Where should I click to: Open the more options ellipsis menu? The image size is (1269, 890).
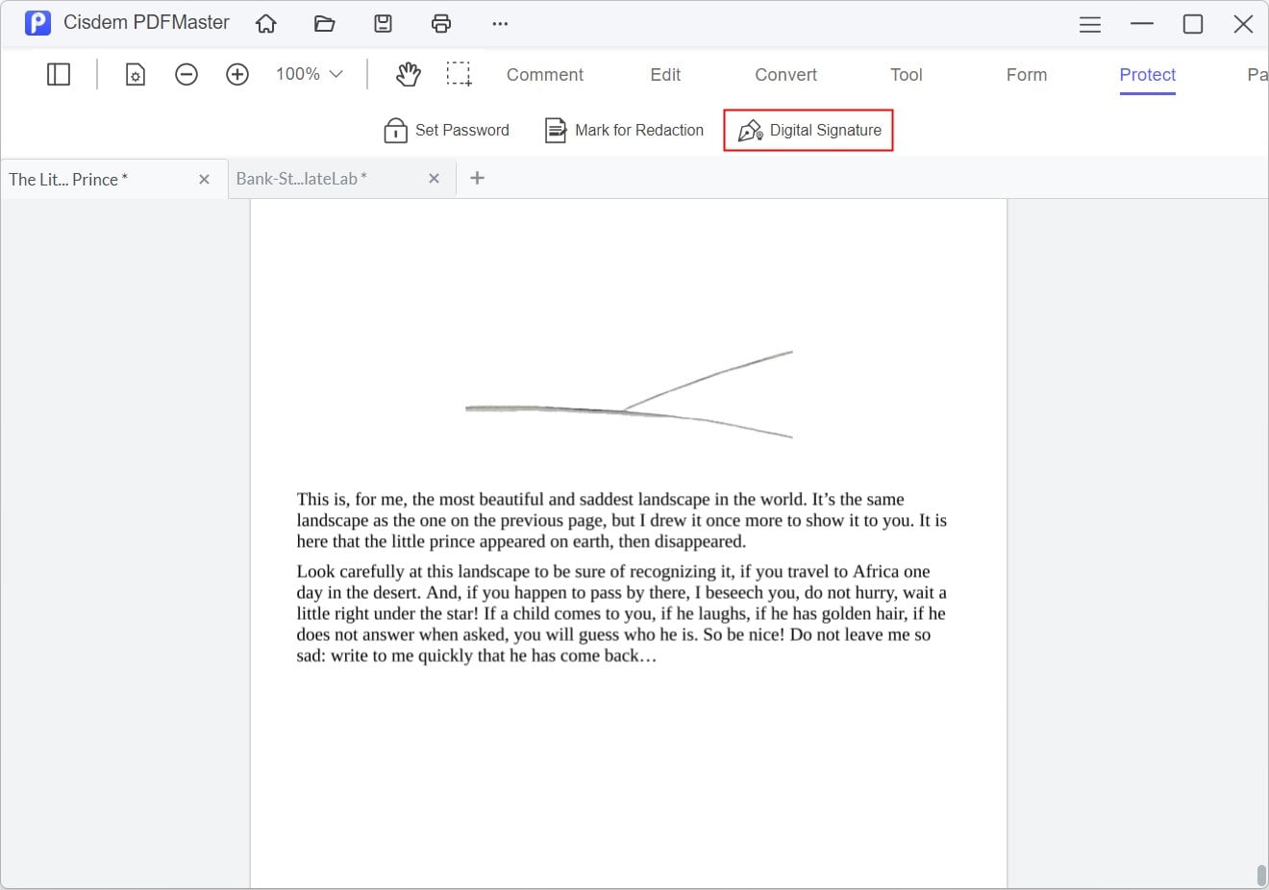500,23
